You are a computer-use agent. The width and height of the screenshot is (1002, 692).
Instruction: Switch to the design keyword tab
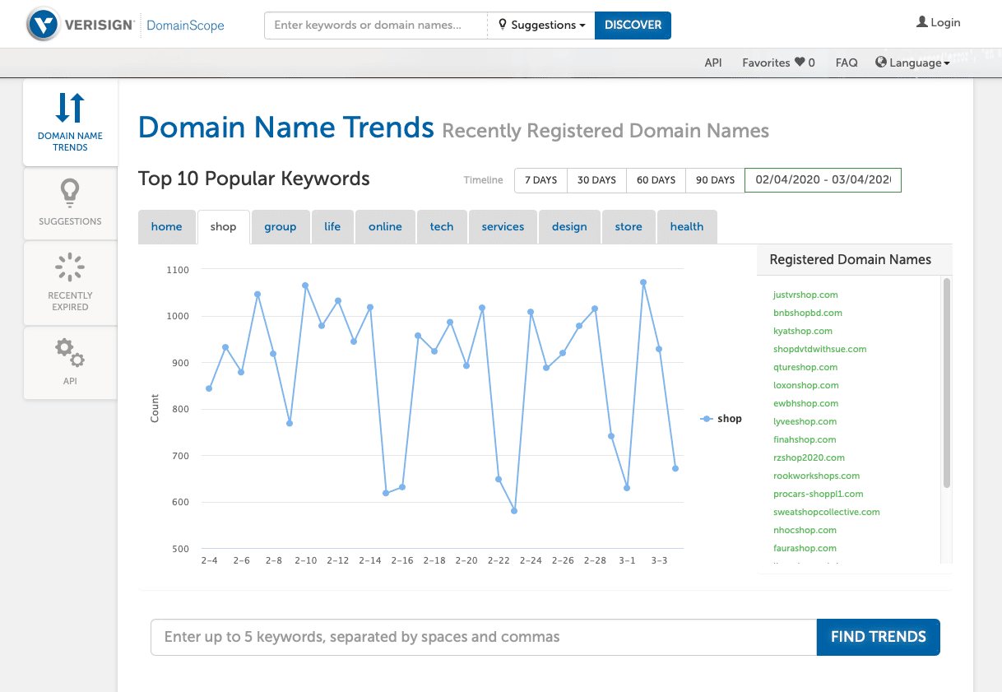[x=569, y=227]
